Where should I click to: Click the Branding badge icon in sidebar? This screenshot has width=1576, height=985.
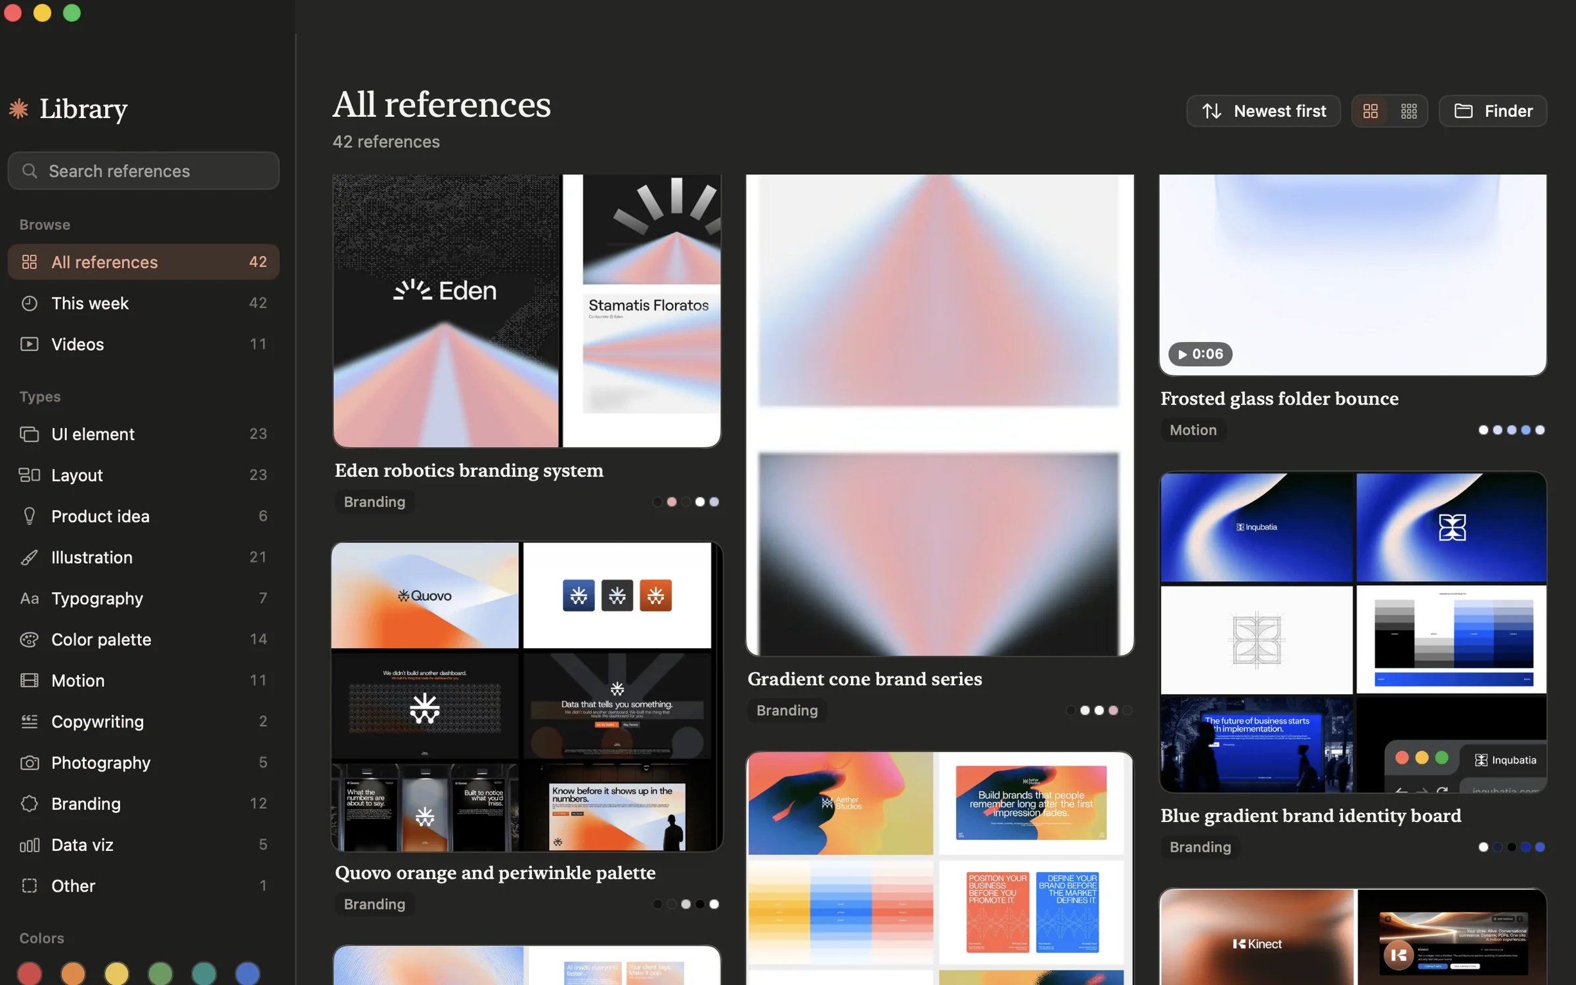29,803
